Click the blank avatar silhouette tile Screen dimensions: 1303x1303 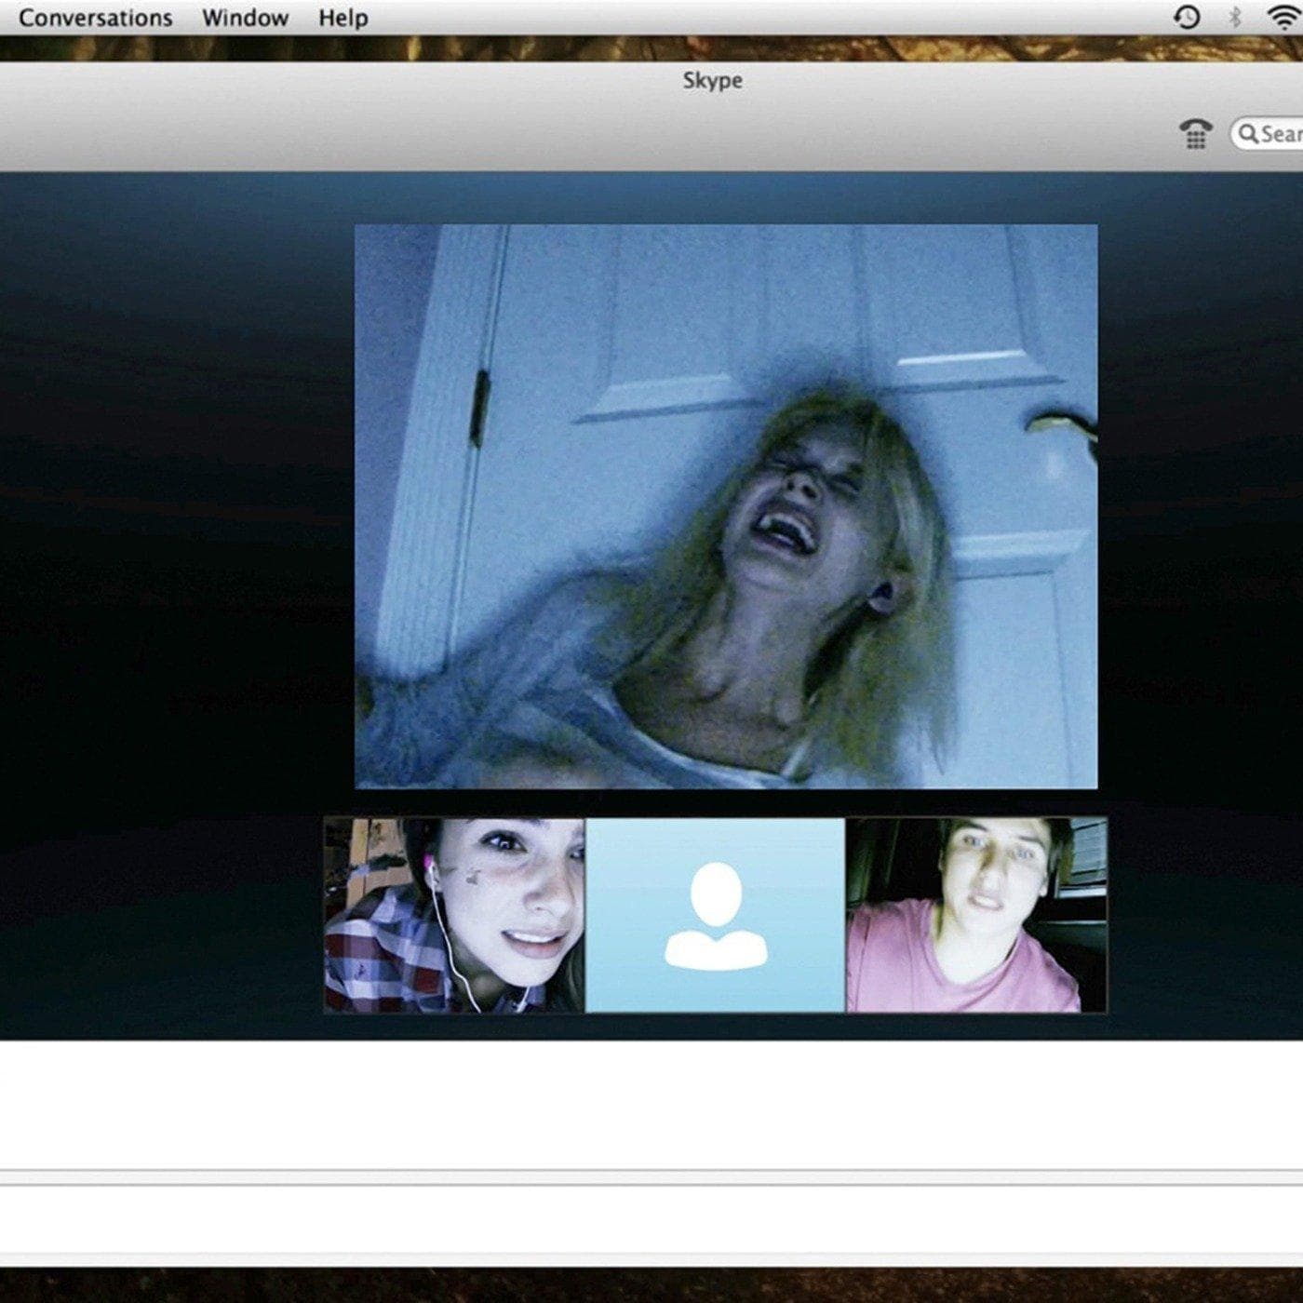point(715,915)
